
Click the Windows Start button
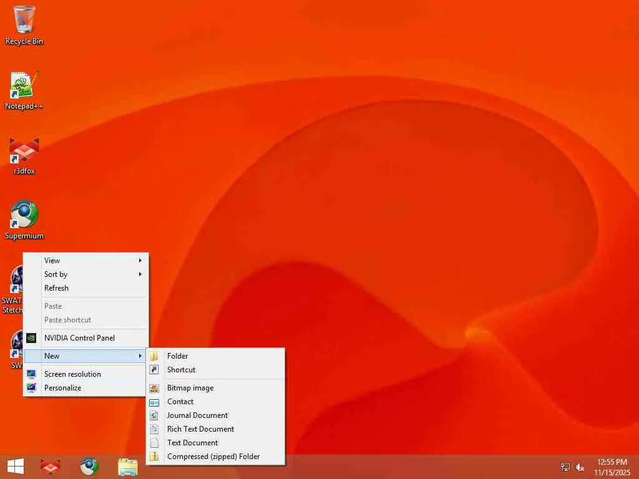tap(16, 467)
